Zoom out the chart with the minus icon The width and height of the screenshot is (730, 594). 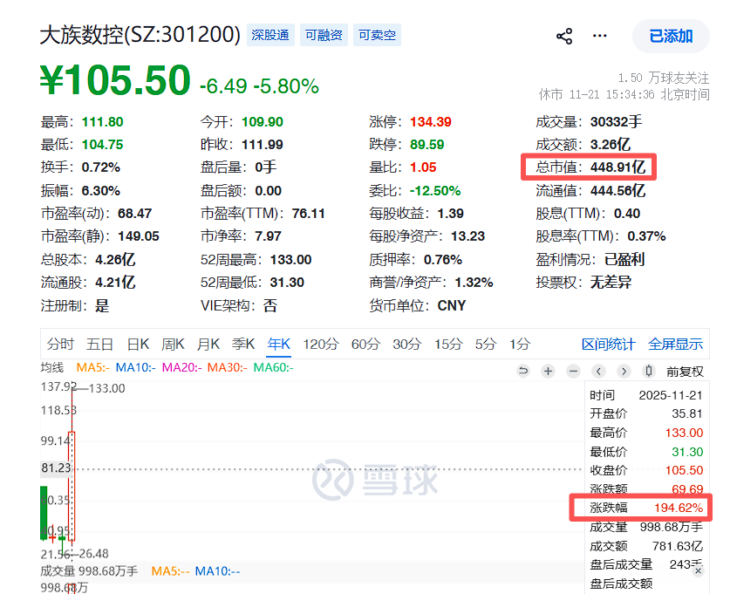click(x=574, y=371)
